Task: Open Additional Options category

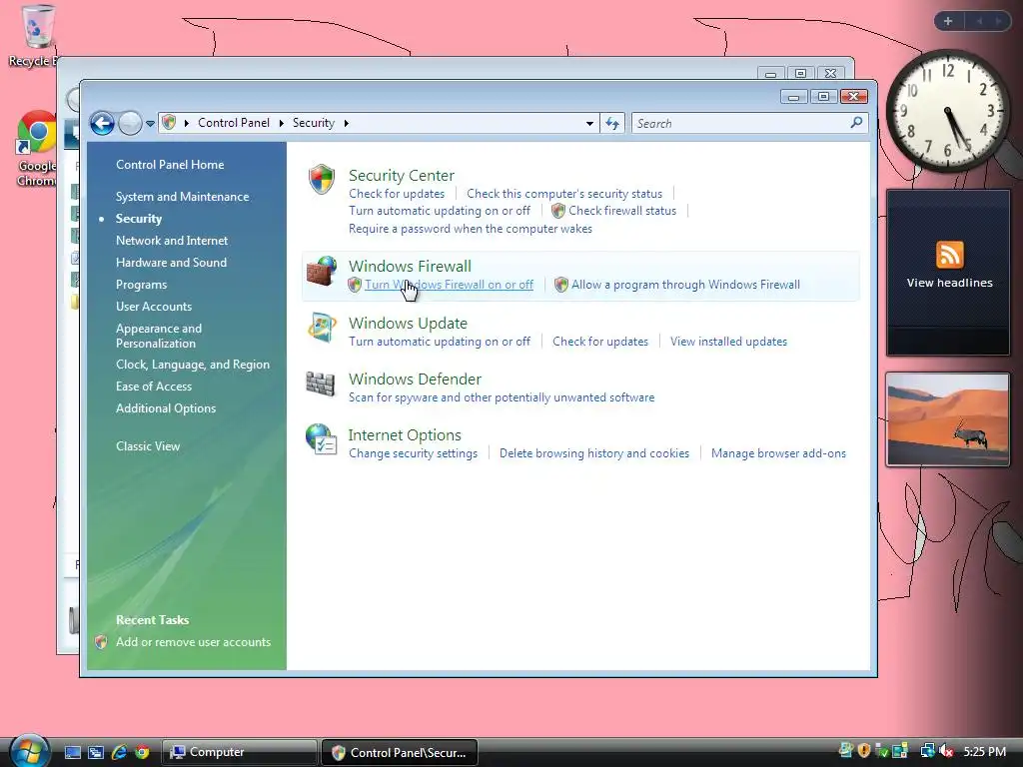Action: click(166, 408)
